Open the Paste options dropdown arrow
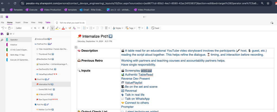This screenshot has height=112, width=277. point(12,28)
